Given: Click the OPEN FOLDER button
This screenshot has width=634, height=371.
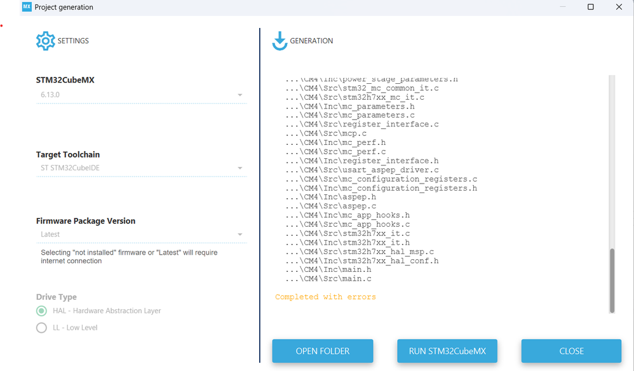Looking at the screenshot, I should pos(322,351).
